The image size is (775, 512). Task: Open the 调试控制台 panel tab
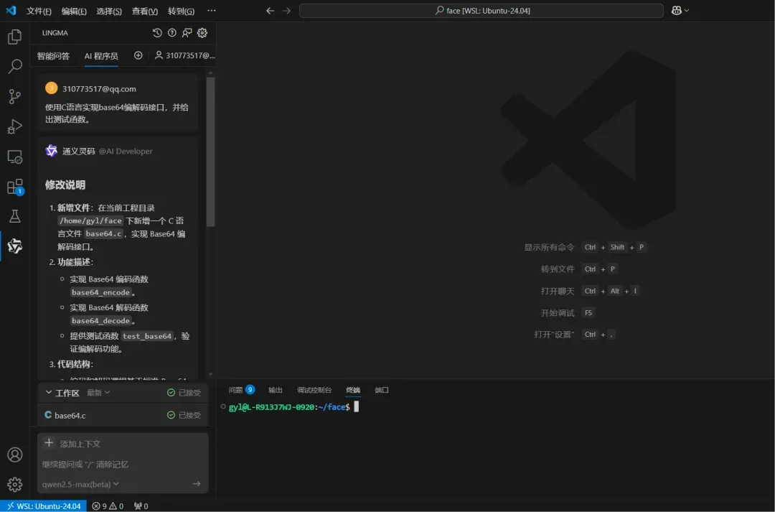314,390
